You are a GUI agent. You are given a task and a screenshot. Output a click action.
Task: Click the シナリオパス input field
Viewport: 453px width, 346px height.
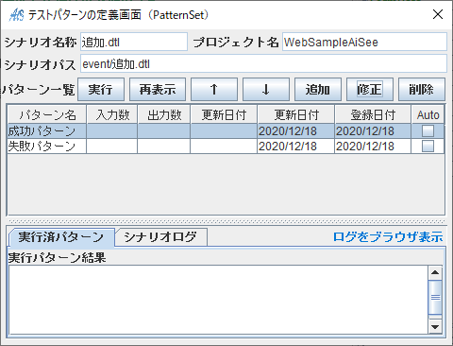tap(263, 63)
